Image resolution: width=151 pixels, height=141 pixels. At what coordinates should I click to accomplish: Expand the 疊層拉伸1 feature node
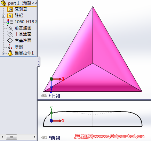(3, 53)
